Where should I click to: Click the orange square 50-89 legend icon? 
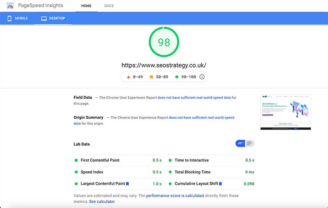[x=151, y=77]
